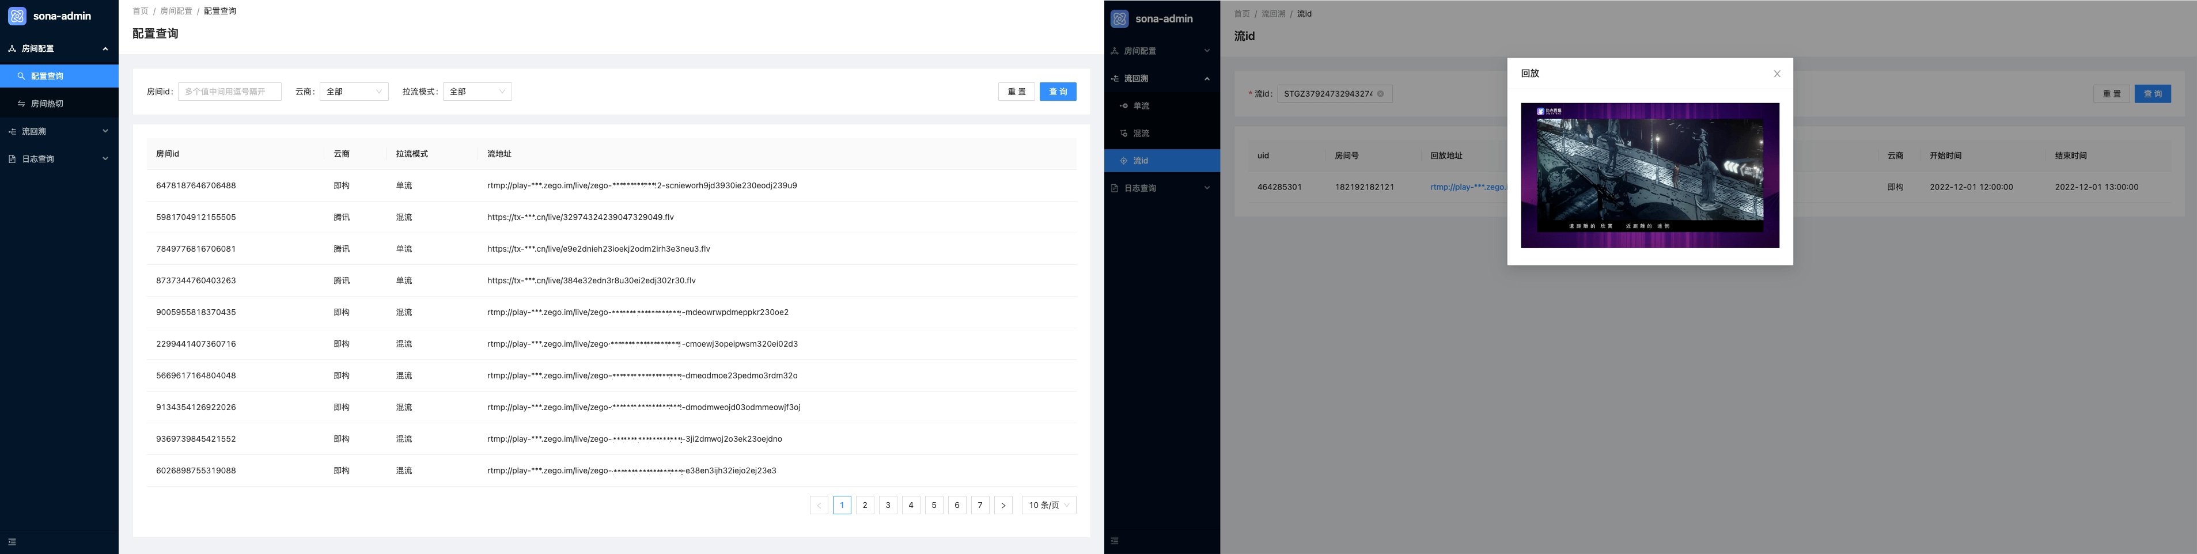Expand the 日志查询 menu in left sidebar

[105, 160]
